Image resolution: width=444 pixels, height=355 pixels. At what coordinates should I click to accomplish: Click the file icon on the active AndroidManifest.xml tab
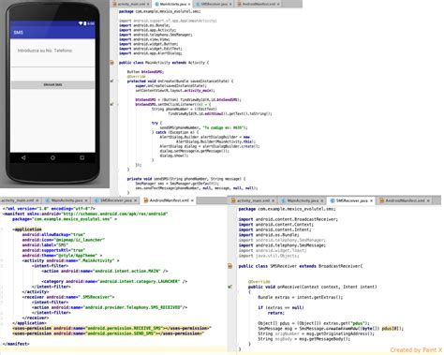(145, 200)
